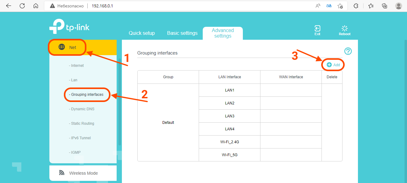Screen dimensions: 407x183
Task: Select Static Routing in sidebar
Action: point(82,124)
